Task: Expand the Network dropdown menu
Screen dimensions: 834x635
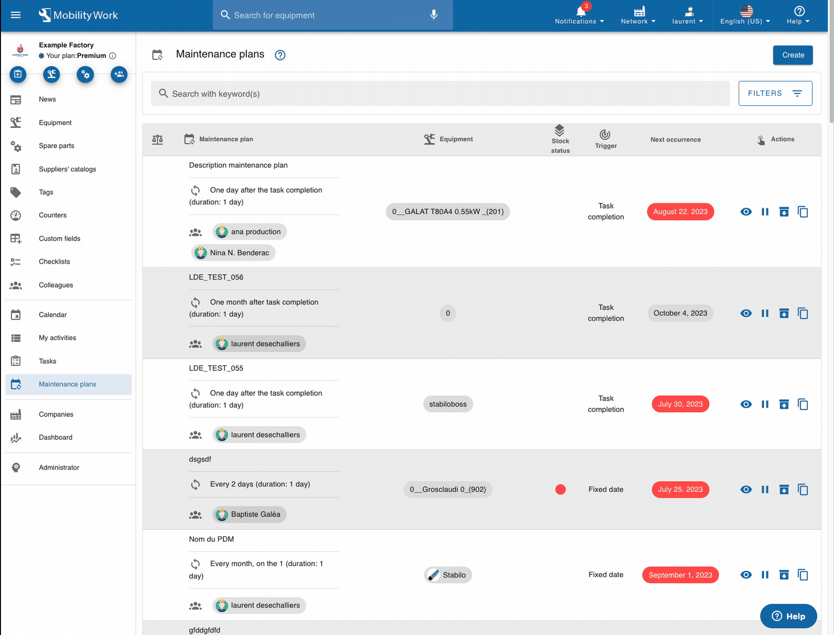Action: tap(638, 15)
